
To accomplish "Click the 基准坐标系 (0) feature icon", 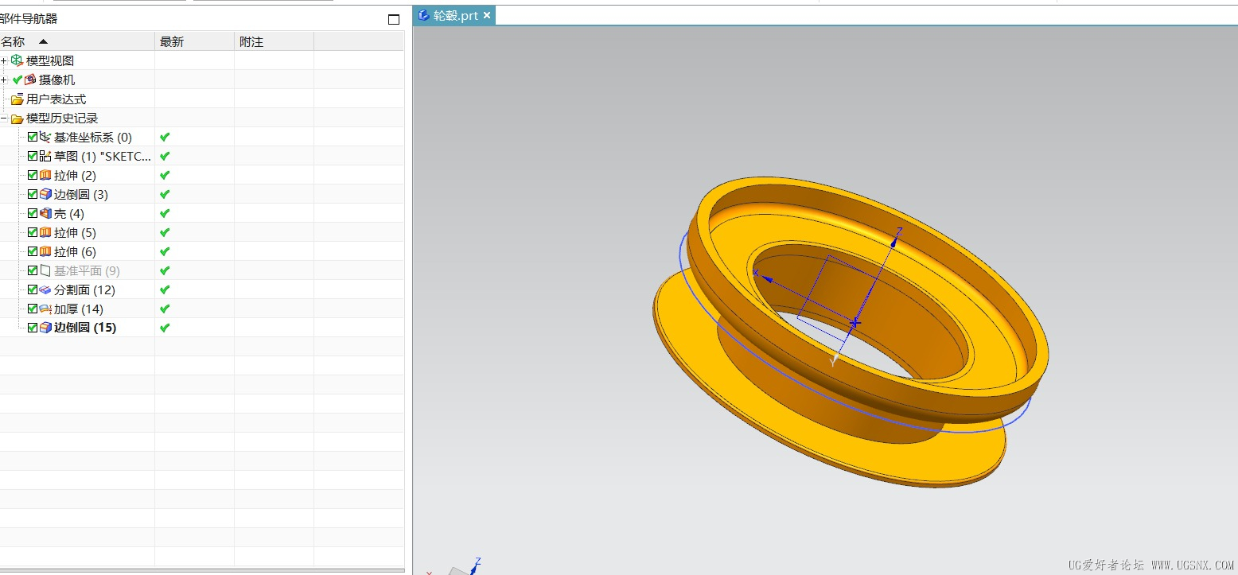I will coord(45,137).
